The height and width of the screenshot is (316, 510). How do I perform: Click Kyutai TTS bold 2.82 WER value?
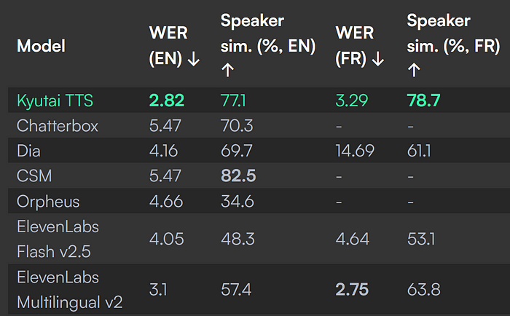tap(167, 100)
